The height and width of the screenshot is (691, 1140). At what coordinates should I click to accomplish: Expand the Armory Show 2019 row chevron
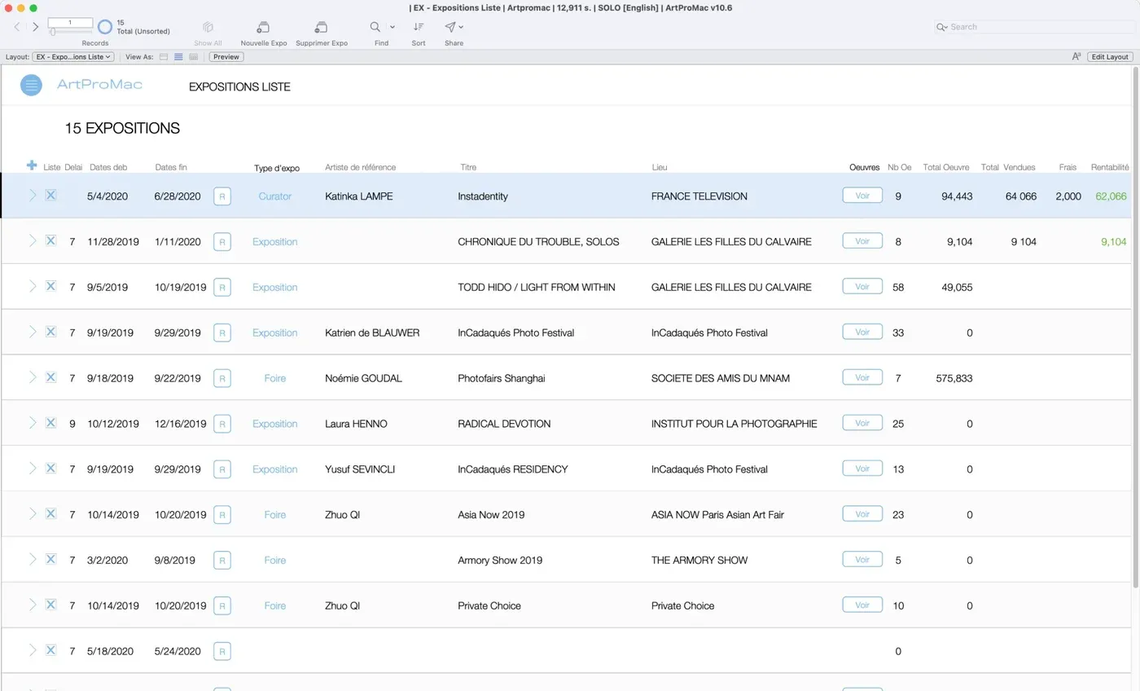click(x=33, y=559)
